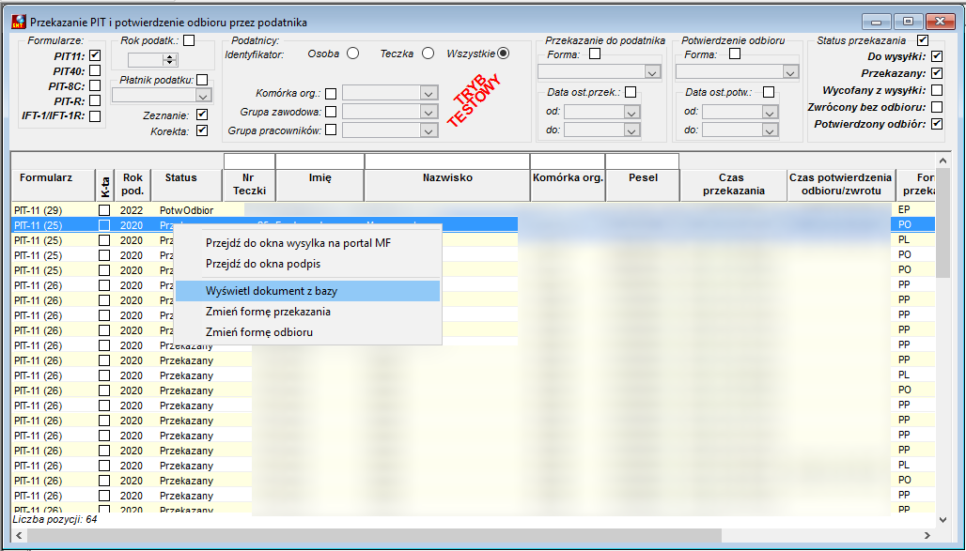Open Forma dropdown under Potwierdzenie odbioru

tap(790, 72)
